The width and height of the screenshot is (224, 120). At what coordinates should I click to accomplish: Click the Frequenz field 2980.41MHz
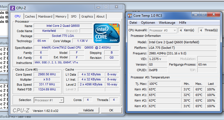click(x=183, y=53)
